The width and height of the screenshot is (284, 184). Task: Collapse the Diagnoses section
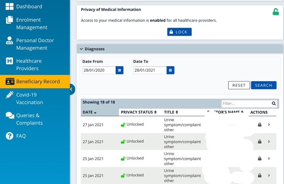(x=81, y=49)
